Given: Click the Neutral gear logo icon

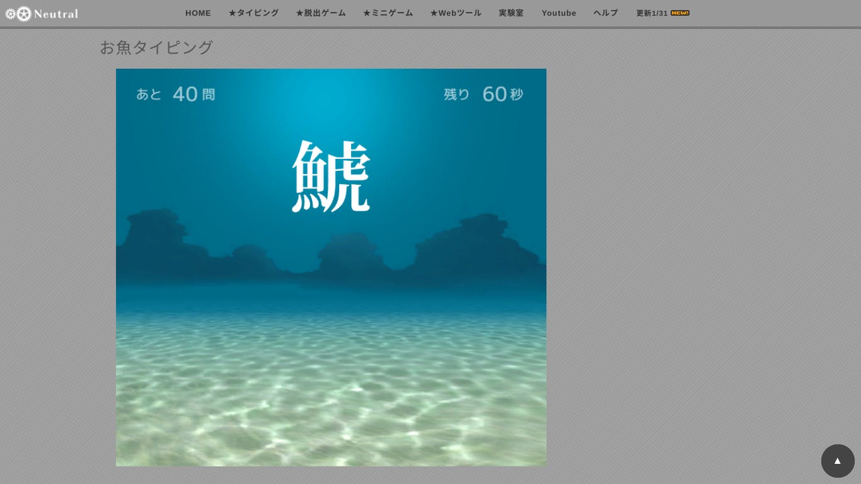Looking at the screenshot, I should point(18,14).
